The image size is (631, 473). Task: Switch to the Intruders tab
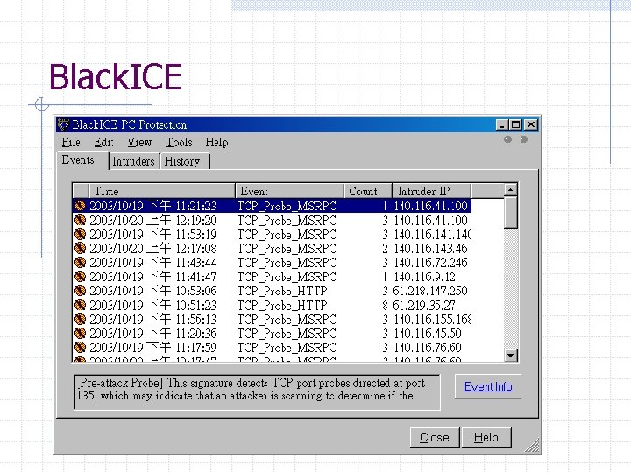[134, 162]
